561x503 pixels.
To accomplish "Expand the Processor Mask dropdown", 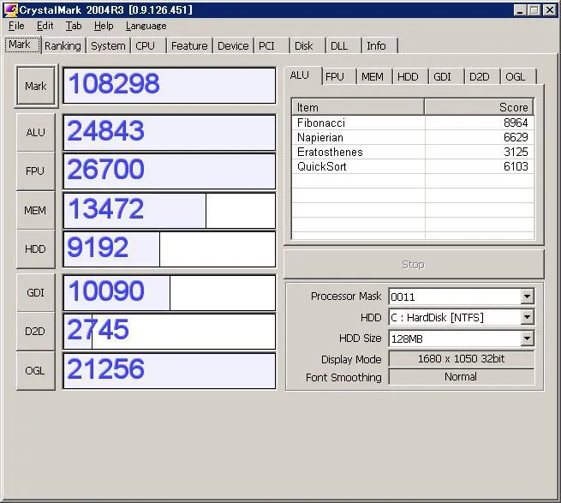I will [x=527, y=296].
